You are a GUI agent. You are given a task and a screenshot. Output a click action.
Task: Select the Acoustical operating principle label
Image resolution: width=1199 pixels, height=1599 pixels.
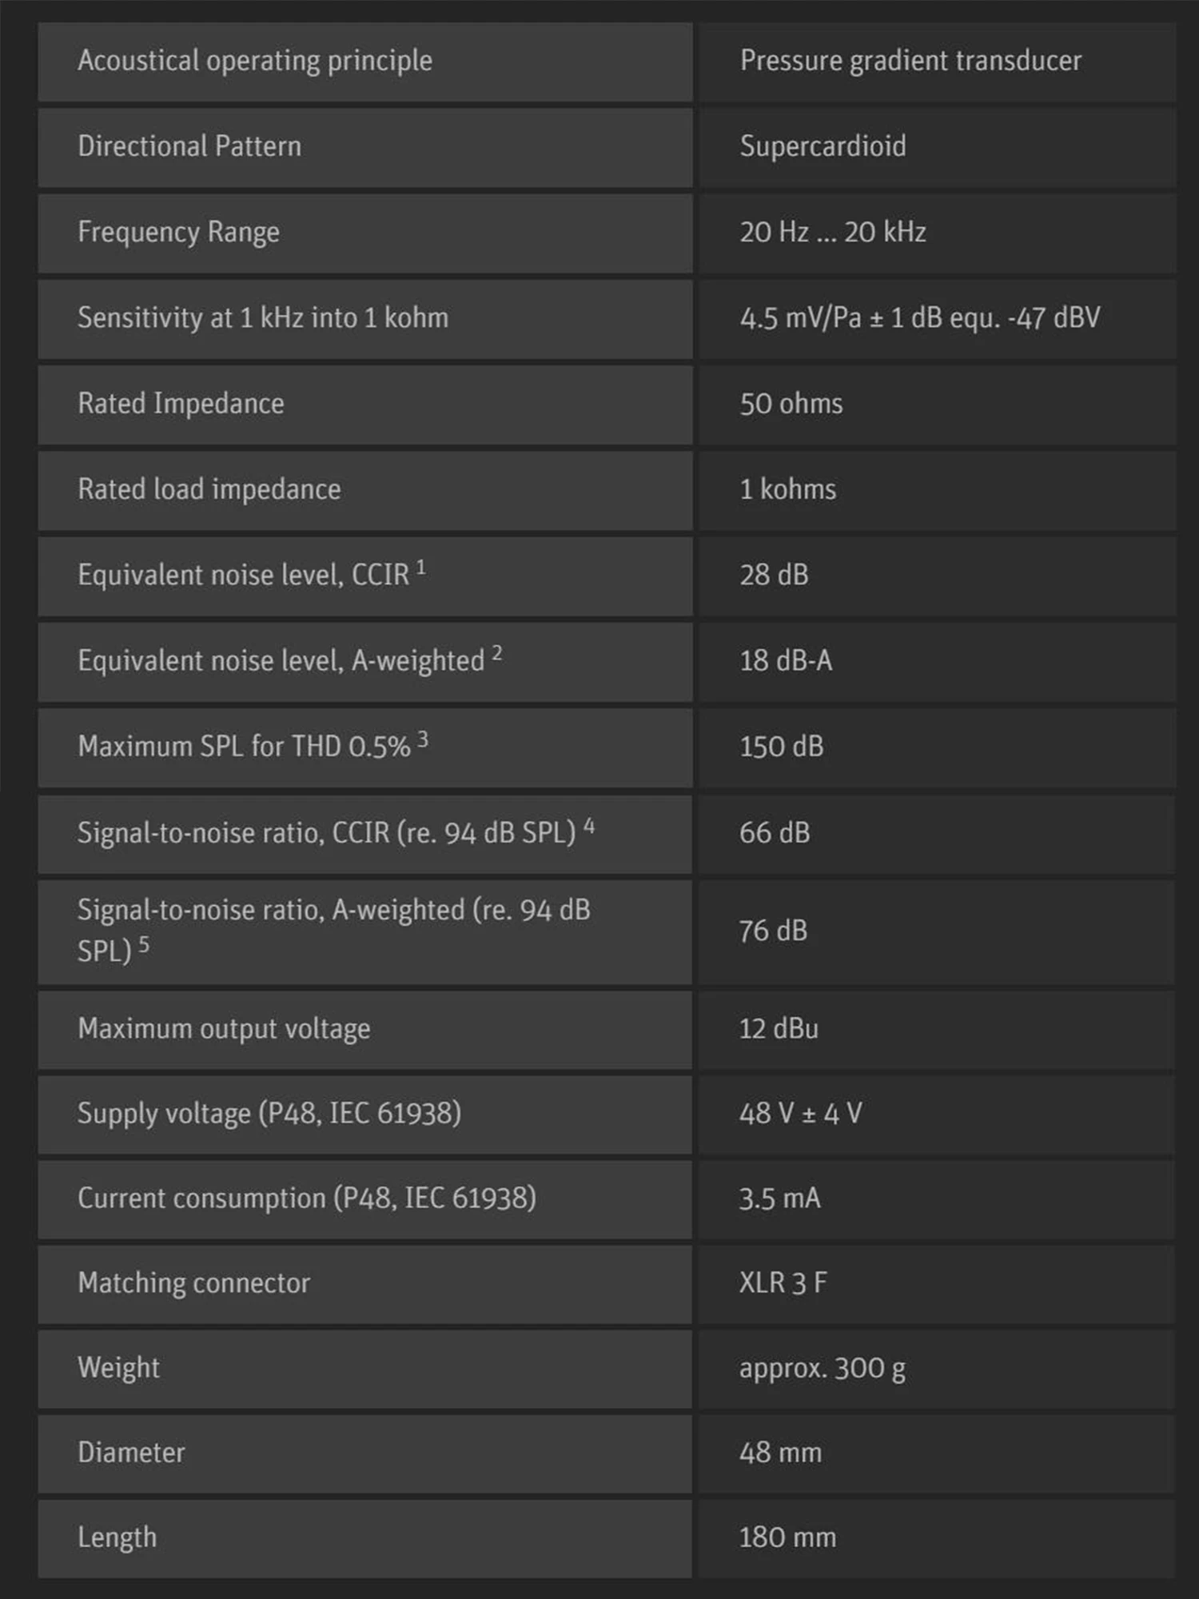[x=255, y=62]
